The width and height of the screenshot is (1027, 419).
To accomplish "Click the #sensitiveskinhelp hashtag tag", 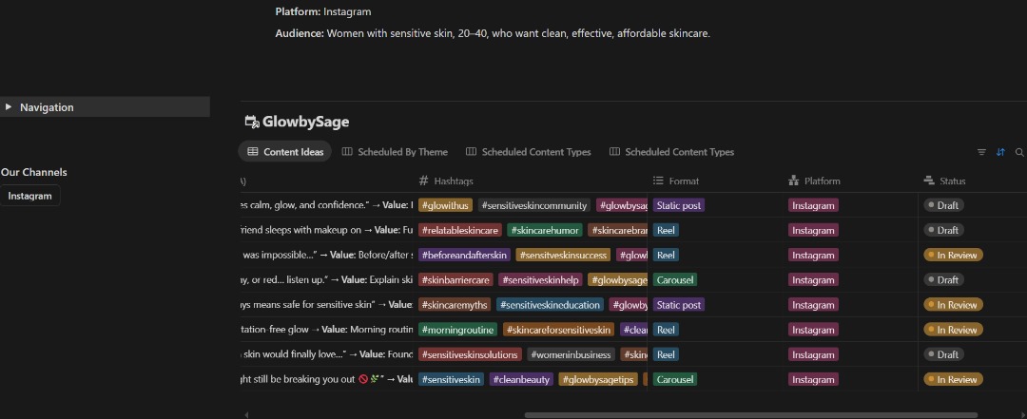I will coord(540,280).
